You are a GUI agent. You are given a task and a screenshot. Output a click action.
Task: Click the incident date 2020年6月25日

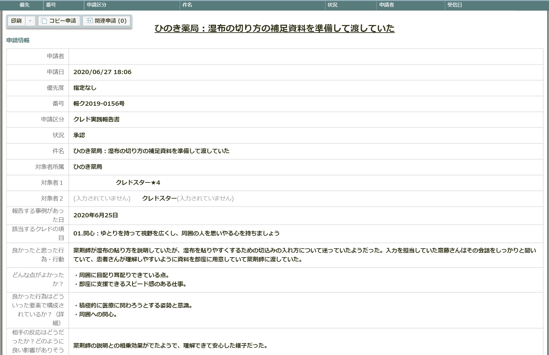(96, 215)
